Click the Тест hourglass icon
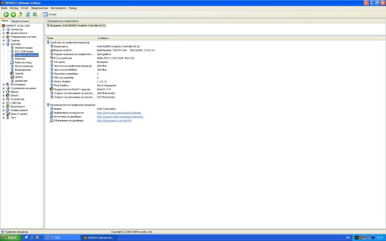Screen dimensions: 386x241 click(x=8, y=118)
